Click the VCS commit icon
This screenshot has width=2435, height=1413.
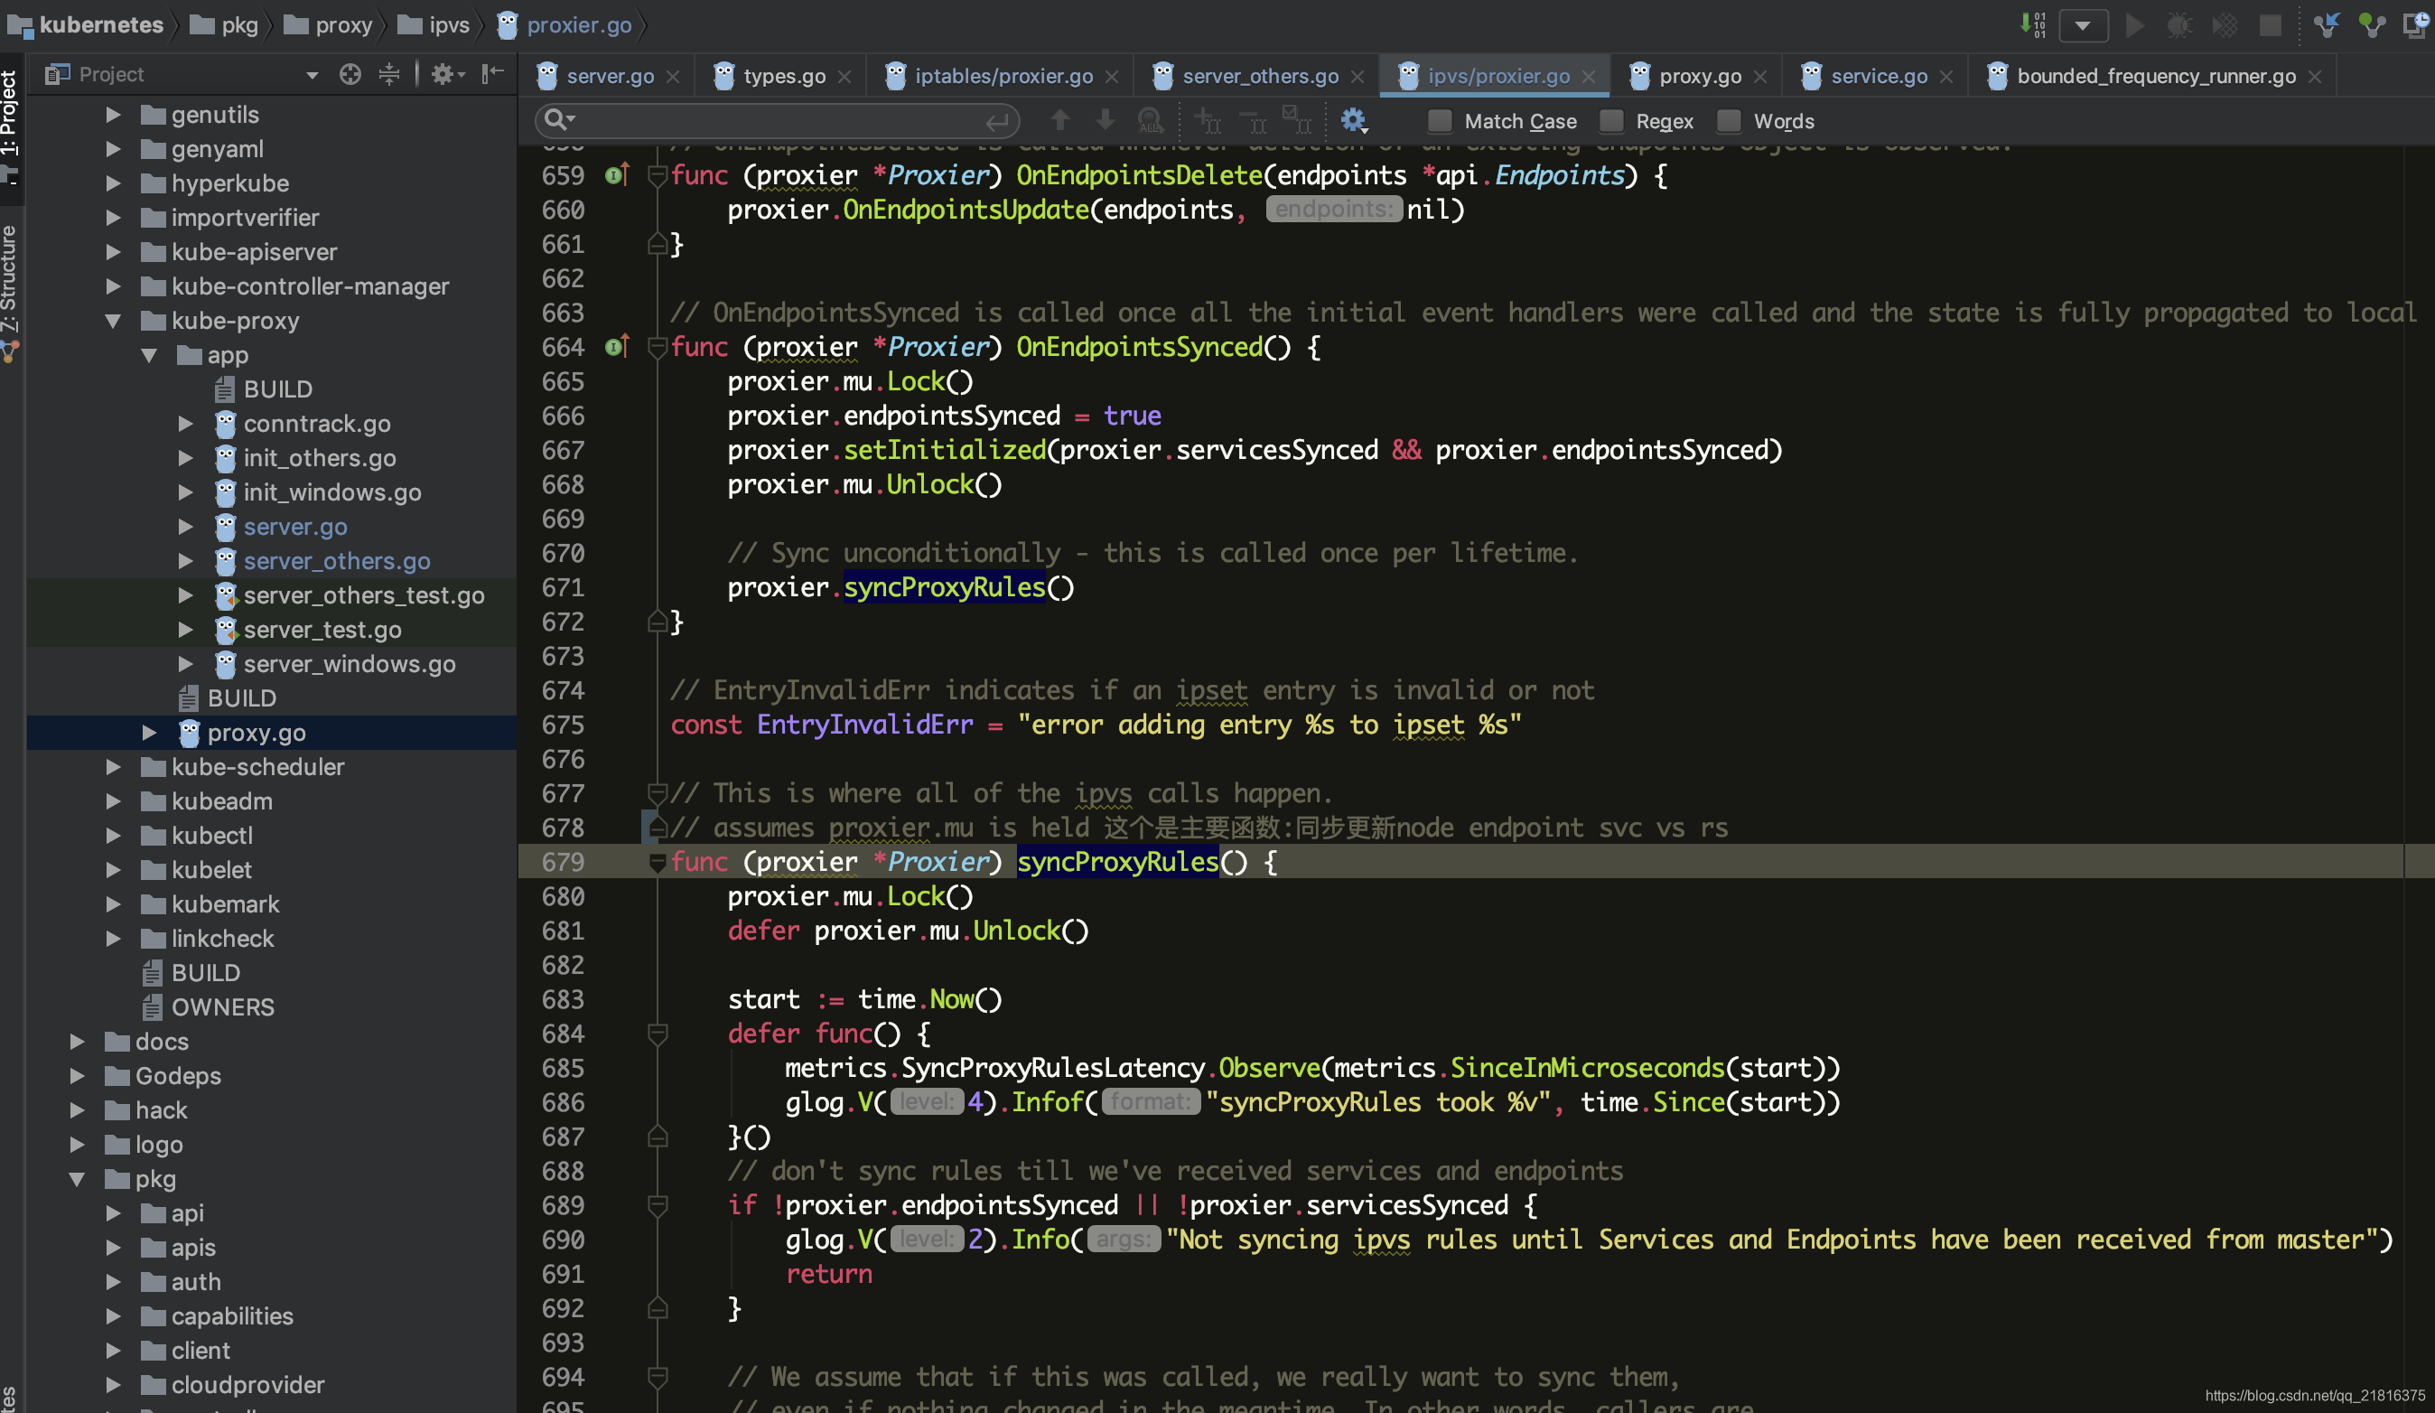tap(2371, 25)
